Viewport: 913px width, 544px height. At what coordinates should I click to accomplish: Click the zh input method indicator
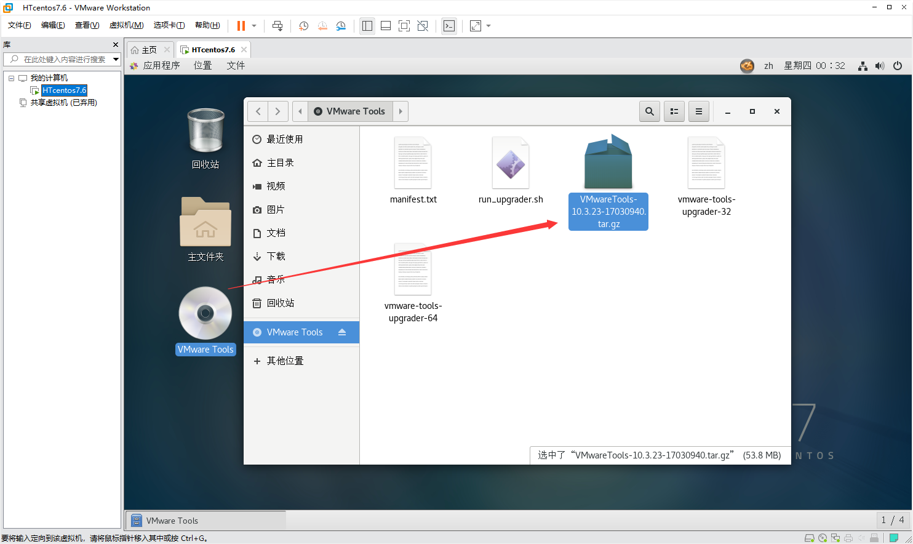pos(768,66)
